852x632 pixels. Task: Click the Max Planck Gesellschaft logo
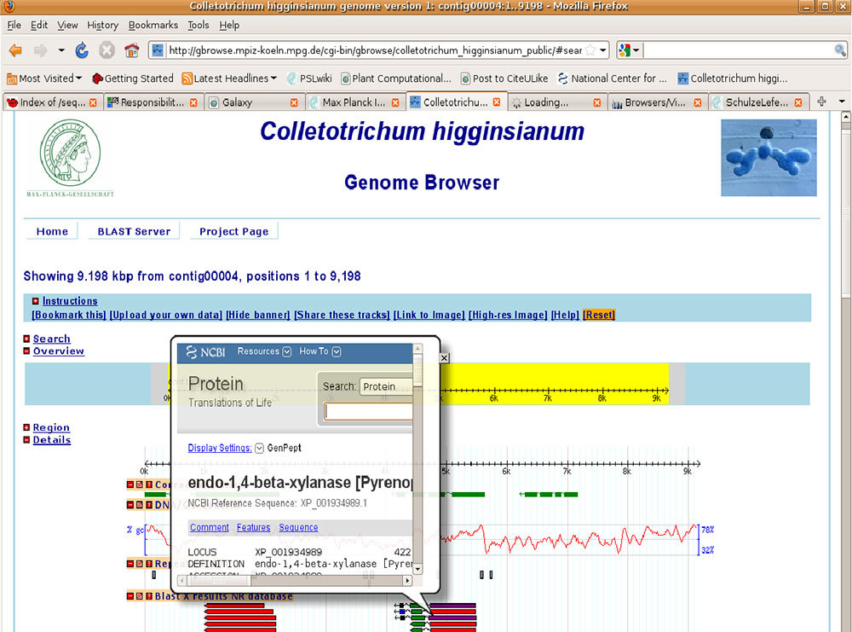[70, 158]
